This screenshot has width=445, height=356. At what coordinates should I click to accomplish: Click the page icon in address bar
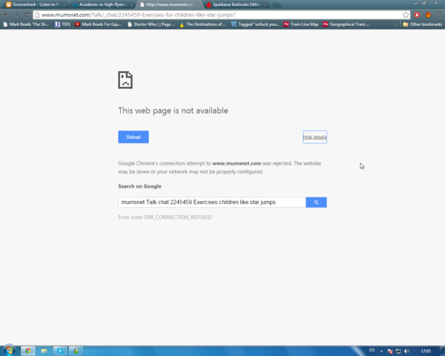coord(37,15)
